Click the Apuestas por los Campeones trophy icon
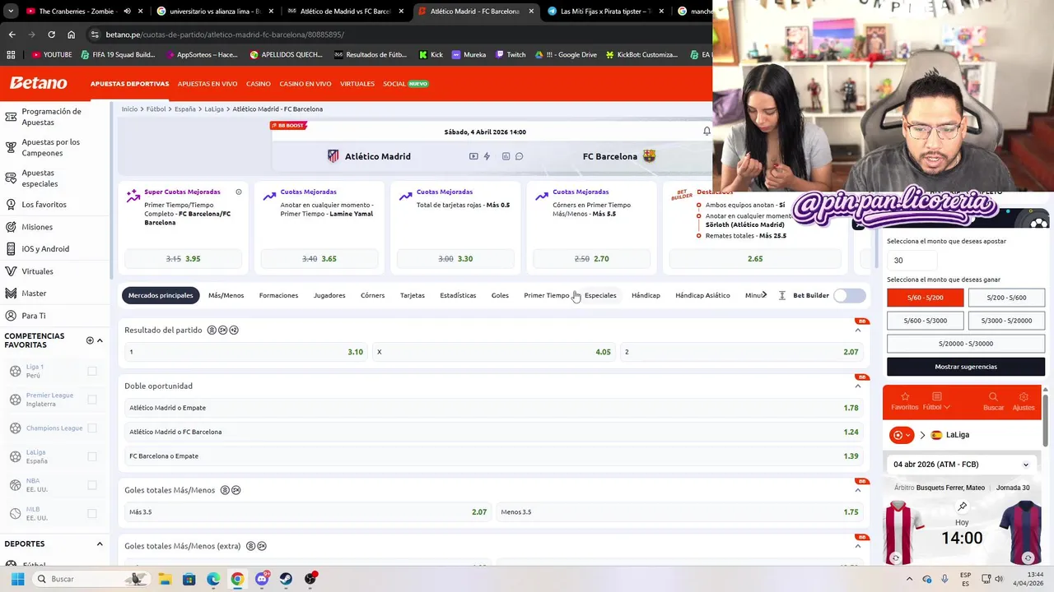The image size is (1054, 592). pyautogui.click(x=11, y=147)
